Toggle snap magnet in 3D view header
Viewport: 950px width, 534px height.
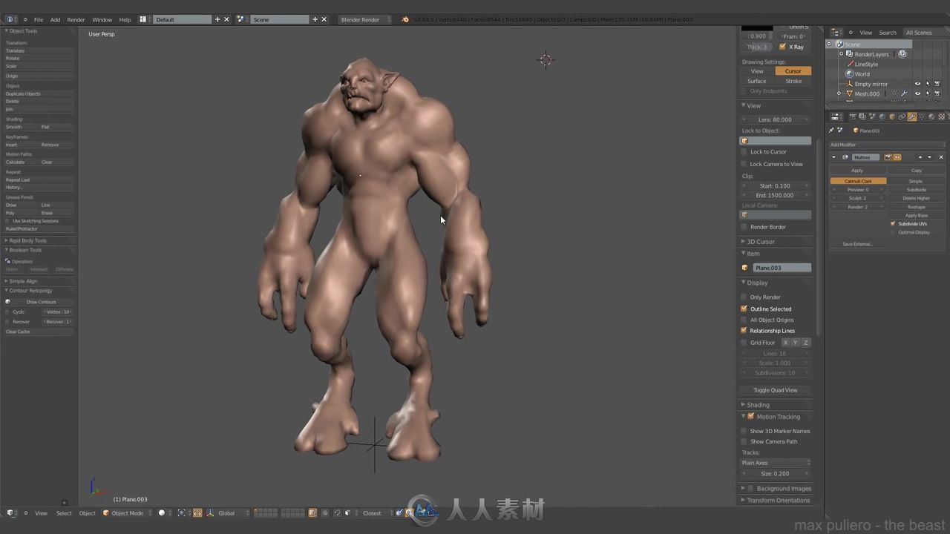337,512
